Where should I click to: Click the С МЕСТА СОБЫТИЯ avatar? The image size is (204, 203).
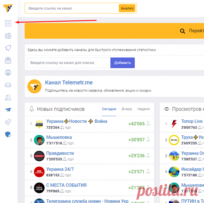coord(39,188)
